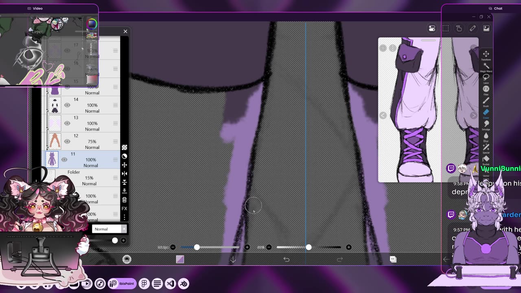Click the IbisPaint taskbar button
Viewport: 521px width, 293px height.
[x=121, y=284]
